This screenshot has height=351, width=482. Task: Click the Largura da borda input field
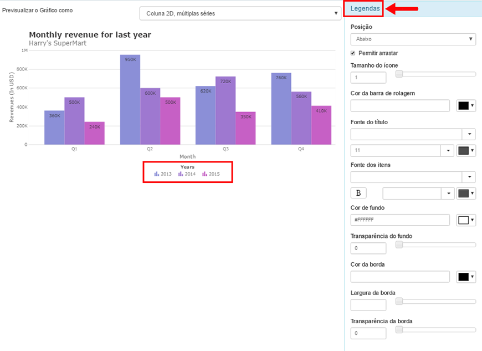[x=368, y=305]
